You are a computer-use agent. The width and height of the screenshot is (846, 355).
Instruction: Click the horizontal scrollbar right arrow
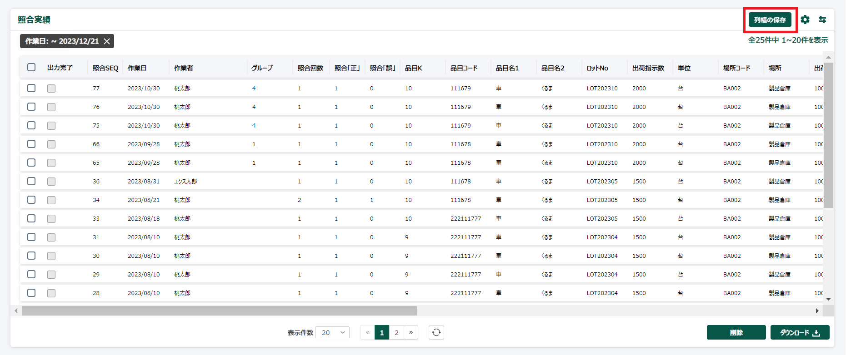817,311
